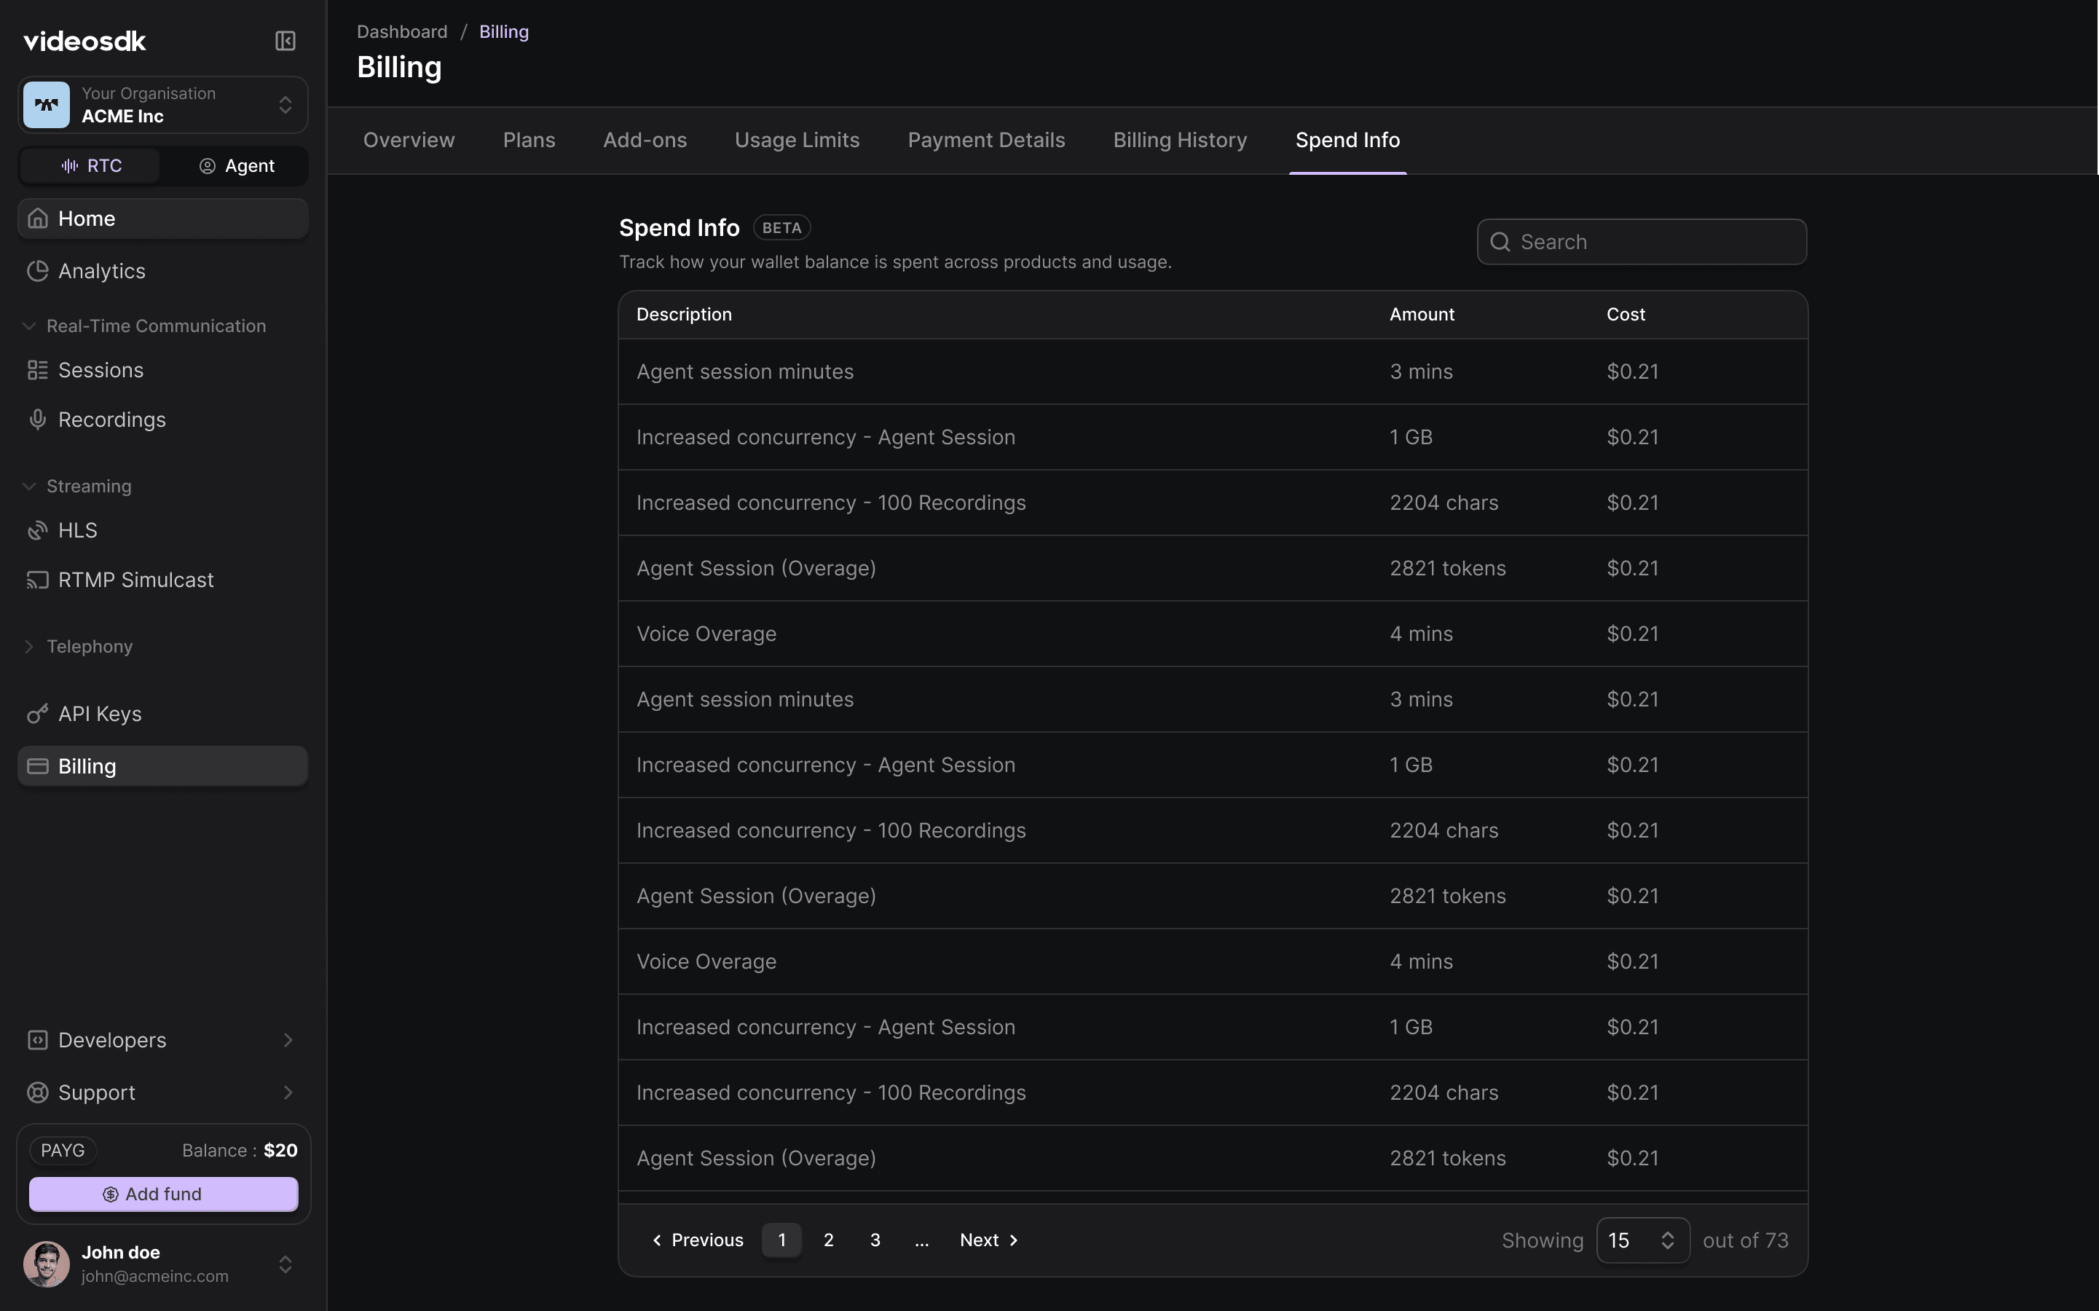Open the Payment Details tab
This screenshot has width=2099, height=1311.
pyautogui.click(x=986, y=140)
